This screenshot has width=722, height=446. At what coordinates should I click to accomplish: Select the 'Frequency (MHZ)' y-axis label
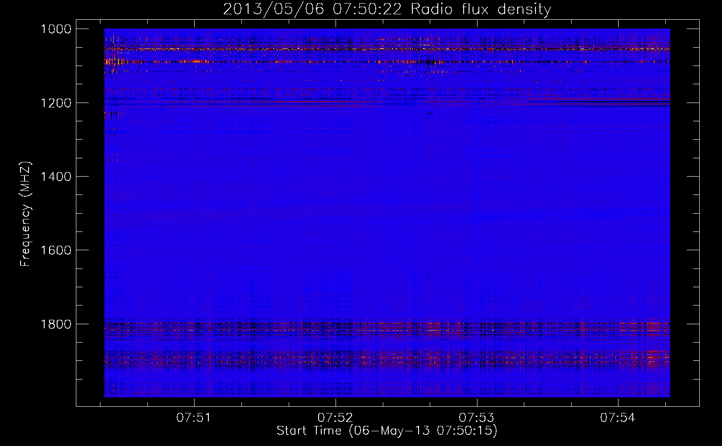25,214
